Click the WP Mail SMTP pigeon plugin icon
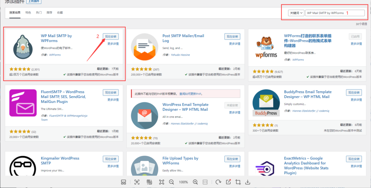Image resolution: width=371 pixels, height=188 pixels. [x=23, y=47]
